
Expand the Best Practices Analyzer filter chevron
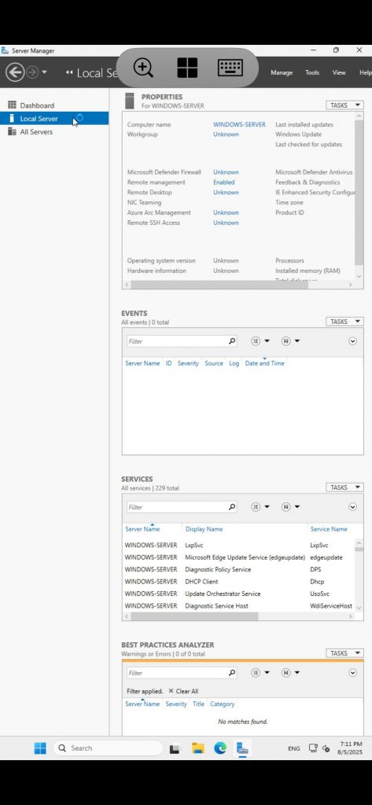coord(352,673)
